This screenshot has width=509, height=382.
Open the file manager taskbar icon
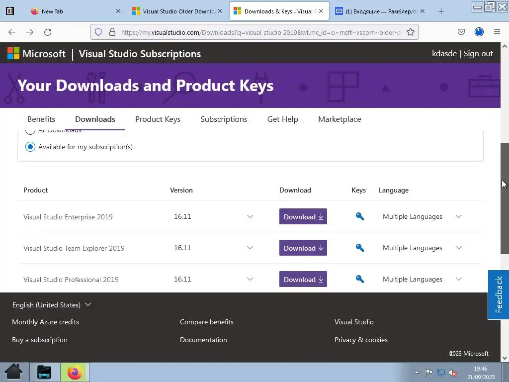[44, 372]
